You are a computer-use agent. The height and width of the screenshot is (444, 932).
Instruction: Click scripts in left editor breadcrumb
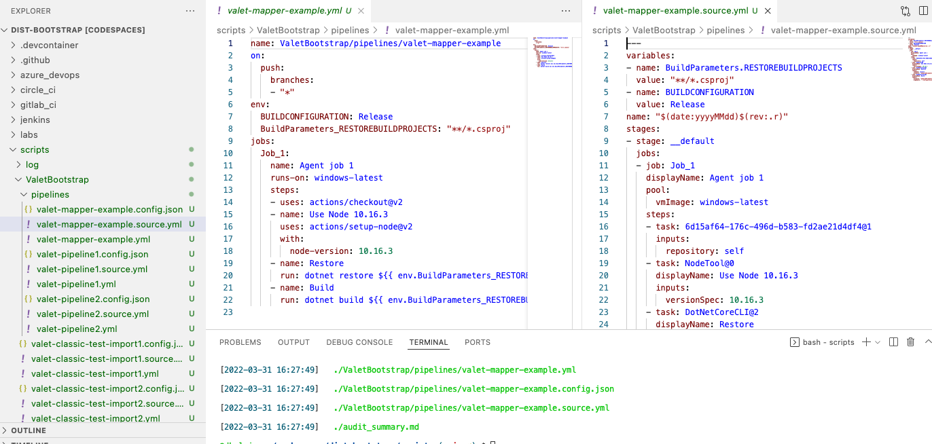231,31
